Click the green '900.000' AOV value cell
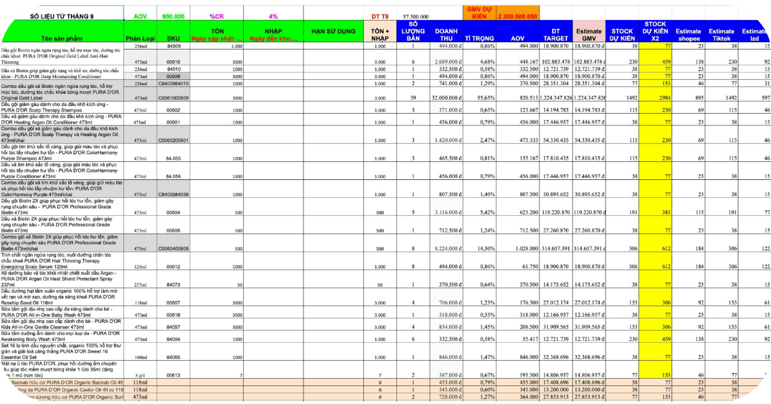 coord(174,16)
